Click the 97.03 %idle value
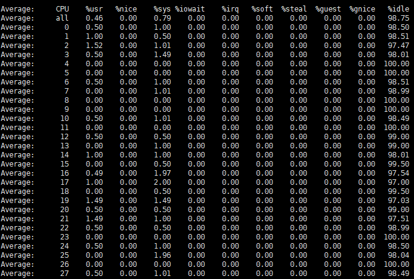 click(x=398, y=201)
